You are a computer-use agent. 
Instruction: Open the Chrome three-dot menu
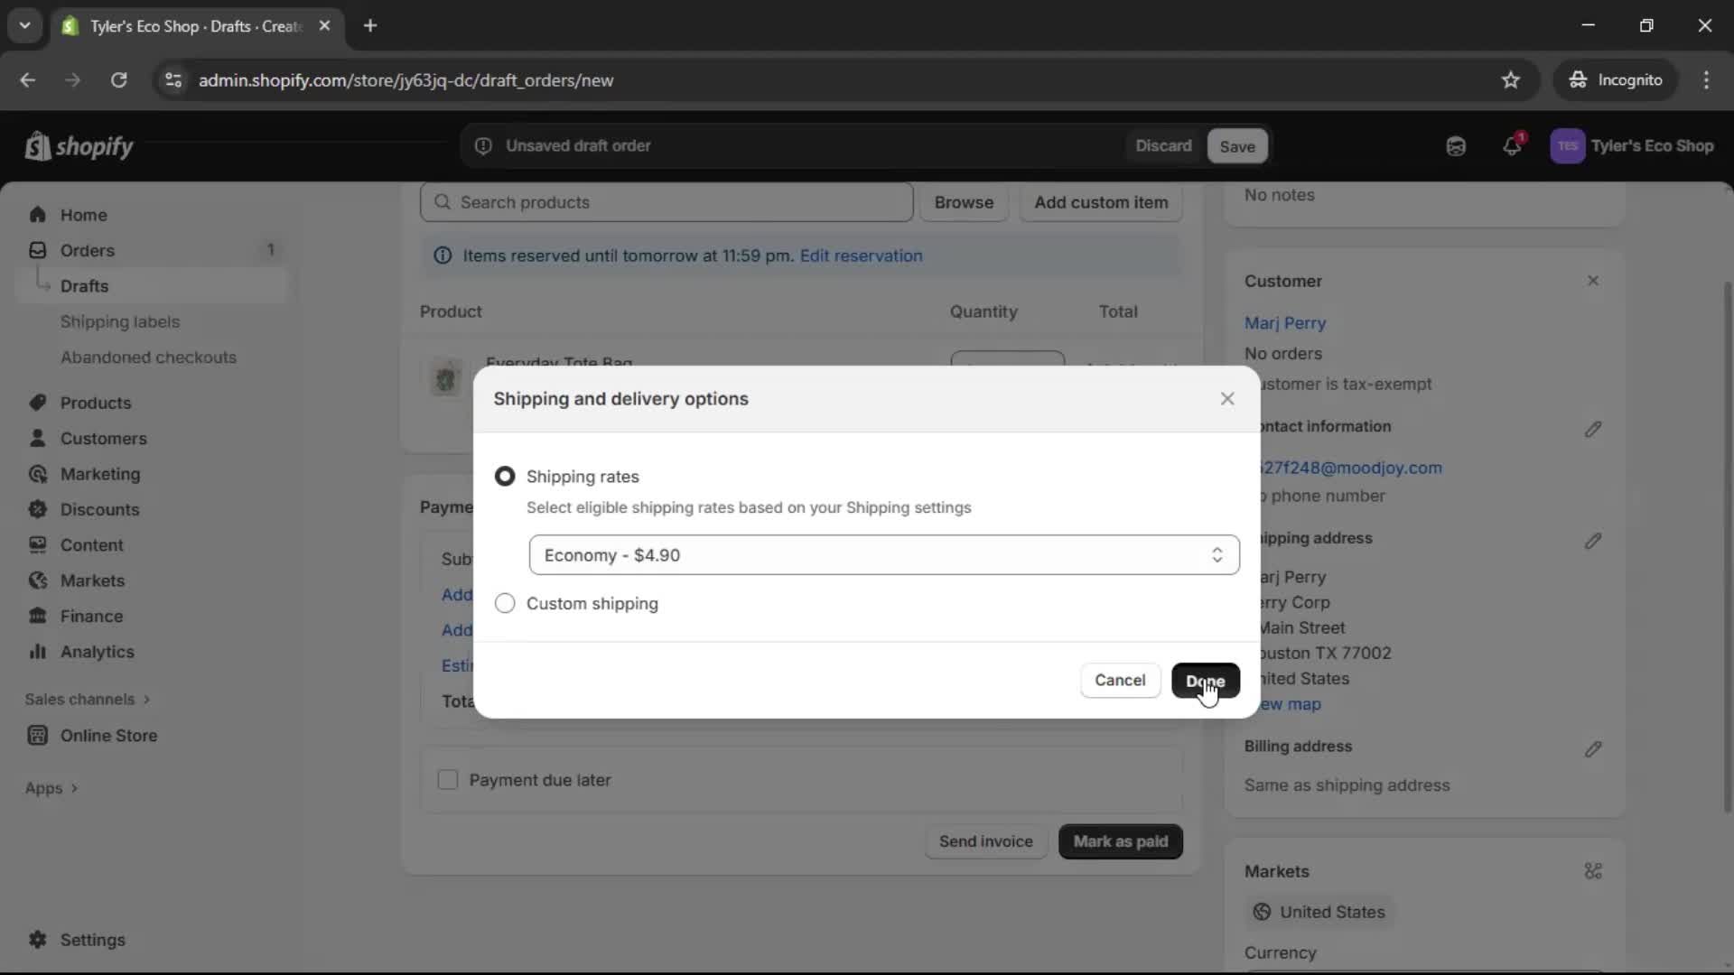1708,79
